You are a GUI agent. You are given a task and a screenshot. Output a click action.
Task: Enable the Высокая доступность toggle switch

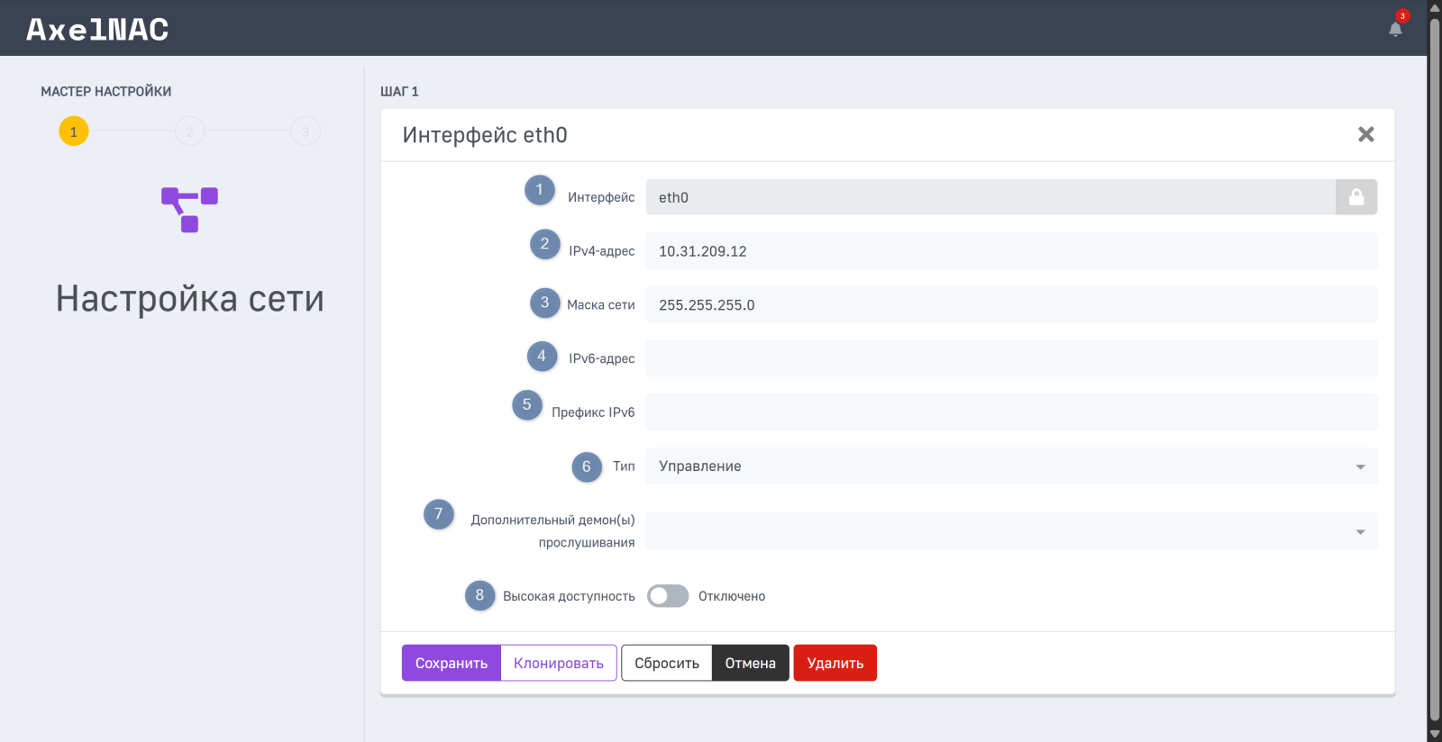pos(668,596)
